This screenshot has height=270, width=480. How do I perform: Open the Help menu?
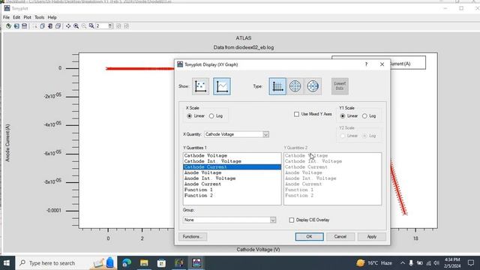pyautogui.click(x=52, y=17)
